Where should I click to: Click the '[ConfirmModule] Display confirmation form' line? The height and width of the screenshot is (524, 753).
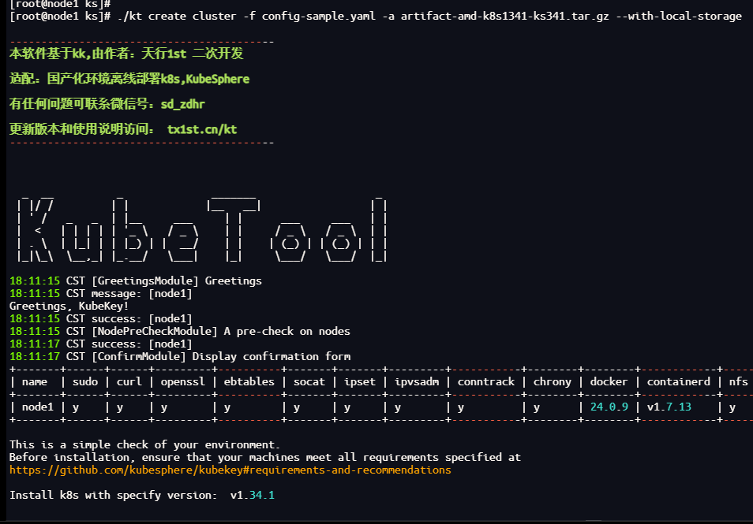pos(180,357)
